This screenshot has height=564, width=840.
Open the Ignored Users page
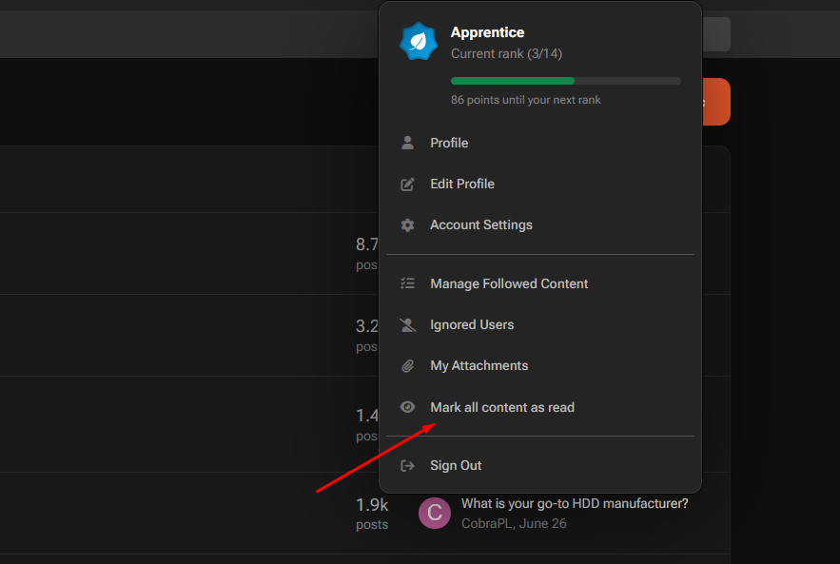pyautogui.click(x=540, y=324)
